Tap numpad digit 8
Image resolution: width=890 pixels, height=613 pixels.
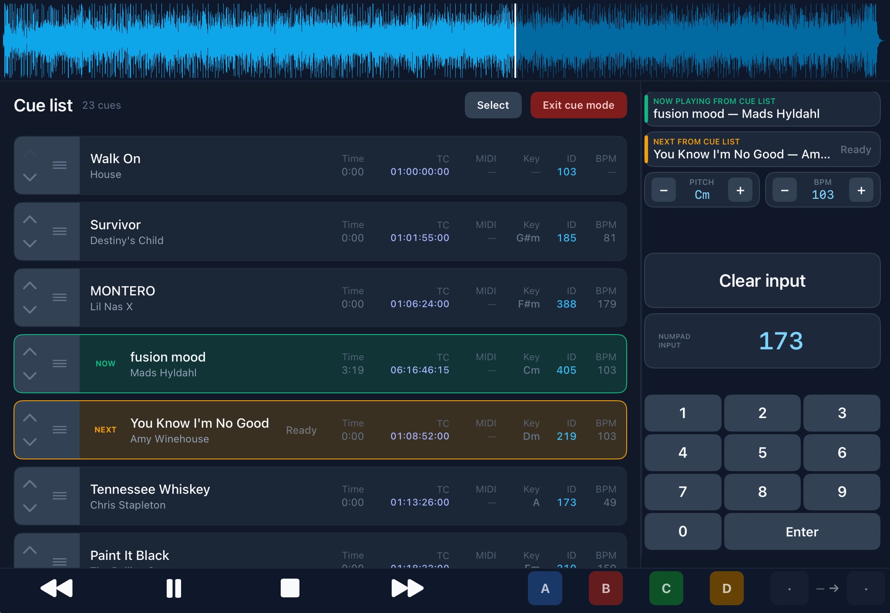762,492
